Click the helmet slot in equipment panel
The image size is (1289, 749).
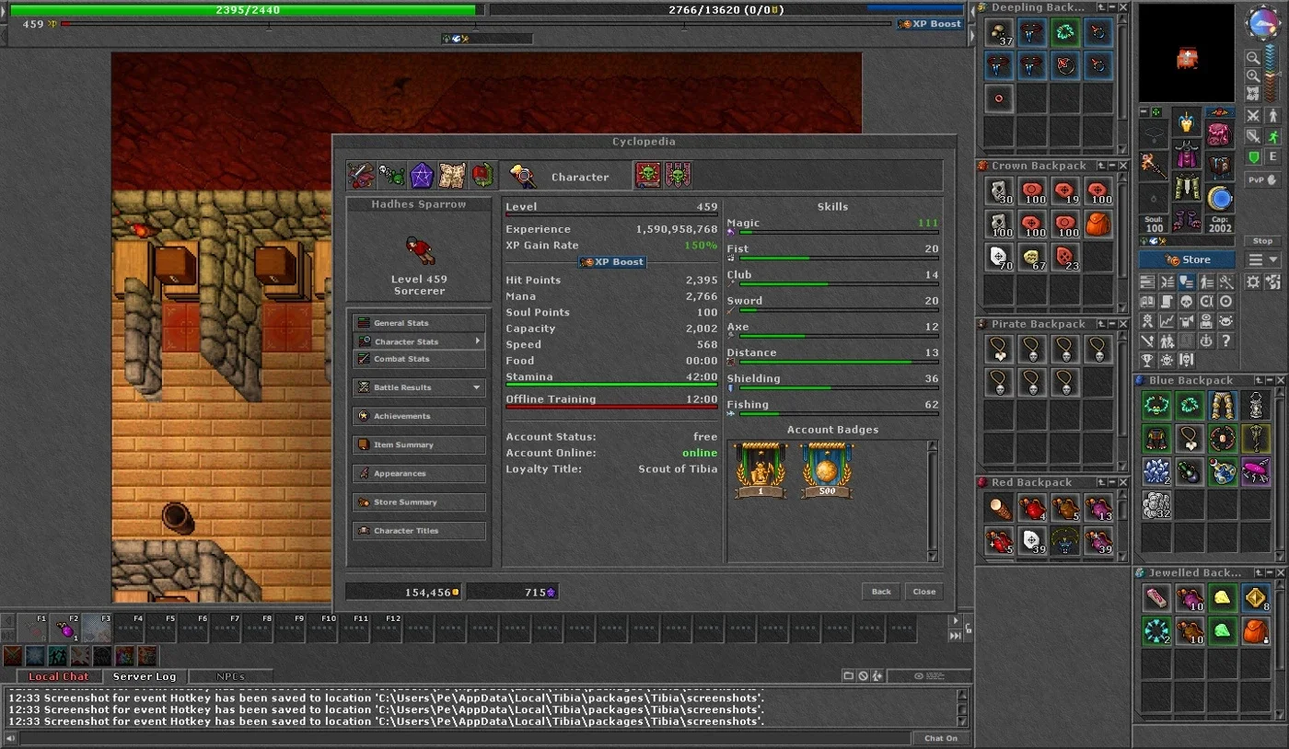1187,121
